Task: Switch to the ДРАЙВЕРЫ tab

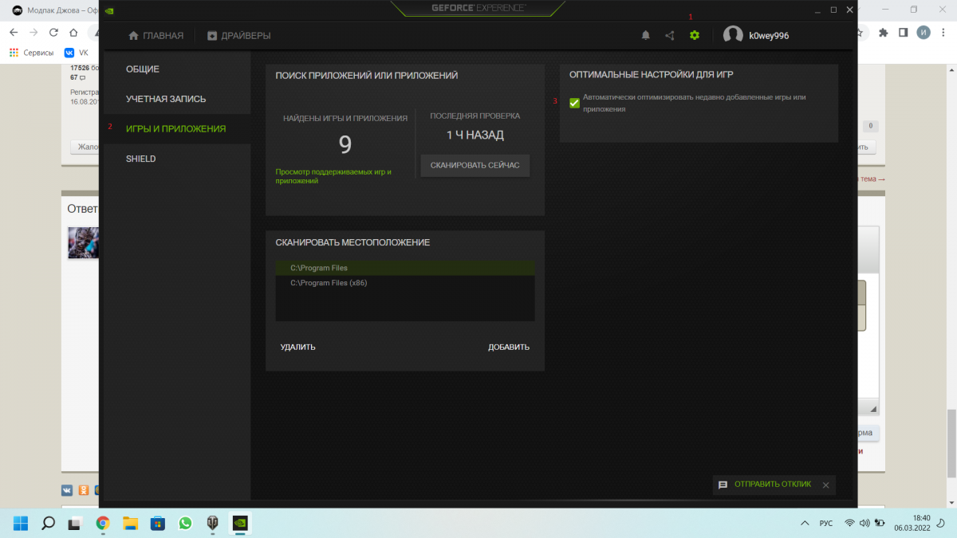Action: click(238, 35)
